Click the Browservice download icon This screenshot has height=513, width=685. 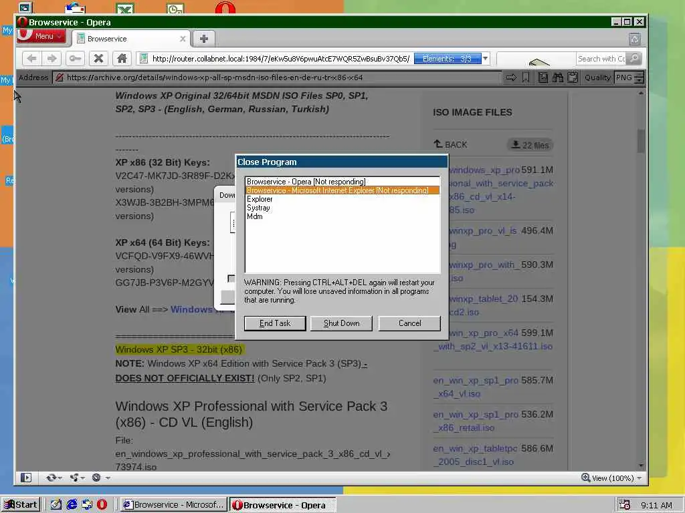pos(543,77)
